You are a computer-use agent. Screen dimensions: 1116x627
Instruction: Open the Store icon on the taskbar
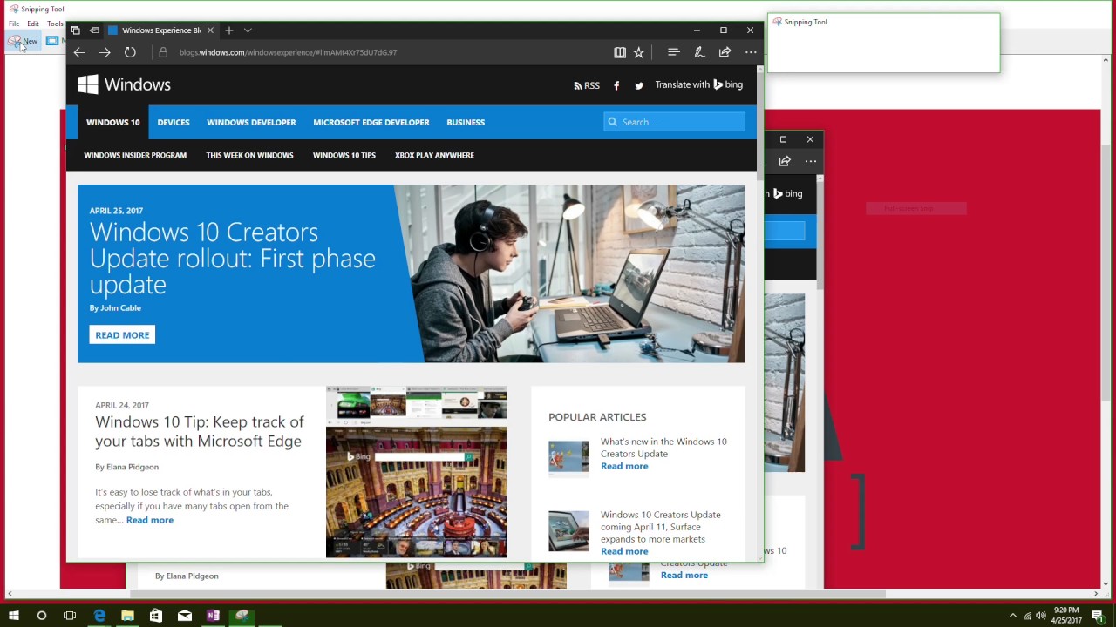point(156,616)
